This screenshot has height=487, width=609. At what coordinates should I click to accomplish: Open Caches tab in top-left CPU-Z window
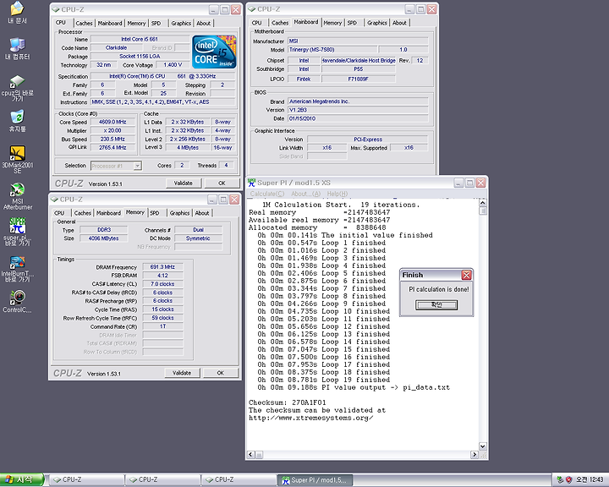(x=85, y=24)
